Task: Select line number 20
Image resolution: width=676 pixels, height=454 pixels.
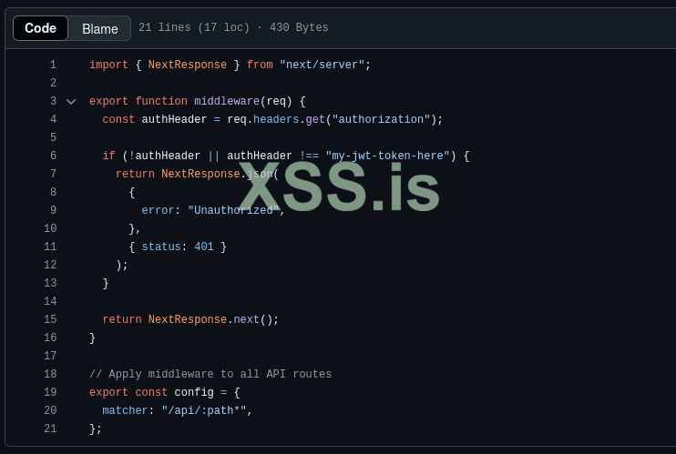Action: coord(50,410)
